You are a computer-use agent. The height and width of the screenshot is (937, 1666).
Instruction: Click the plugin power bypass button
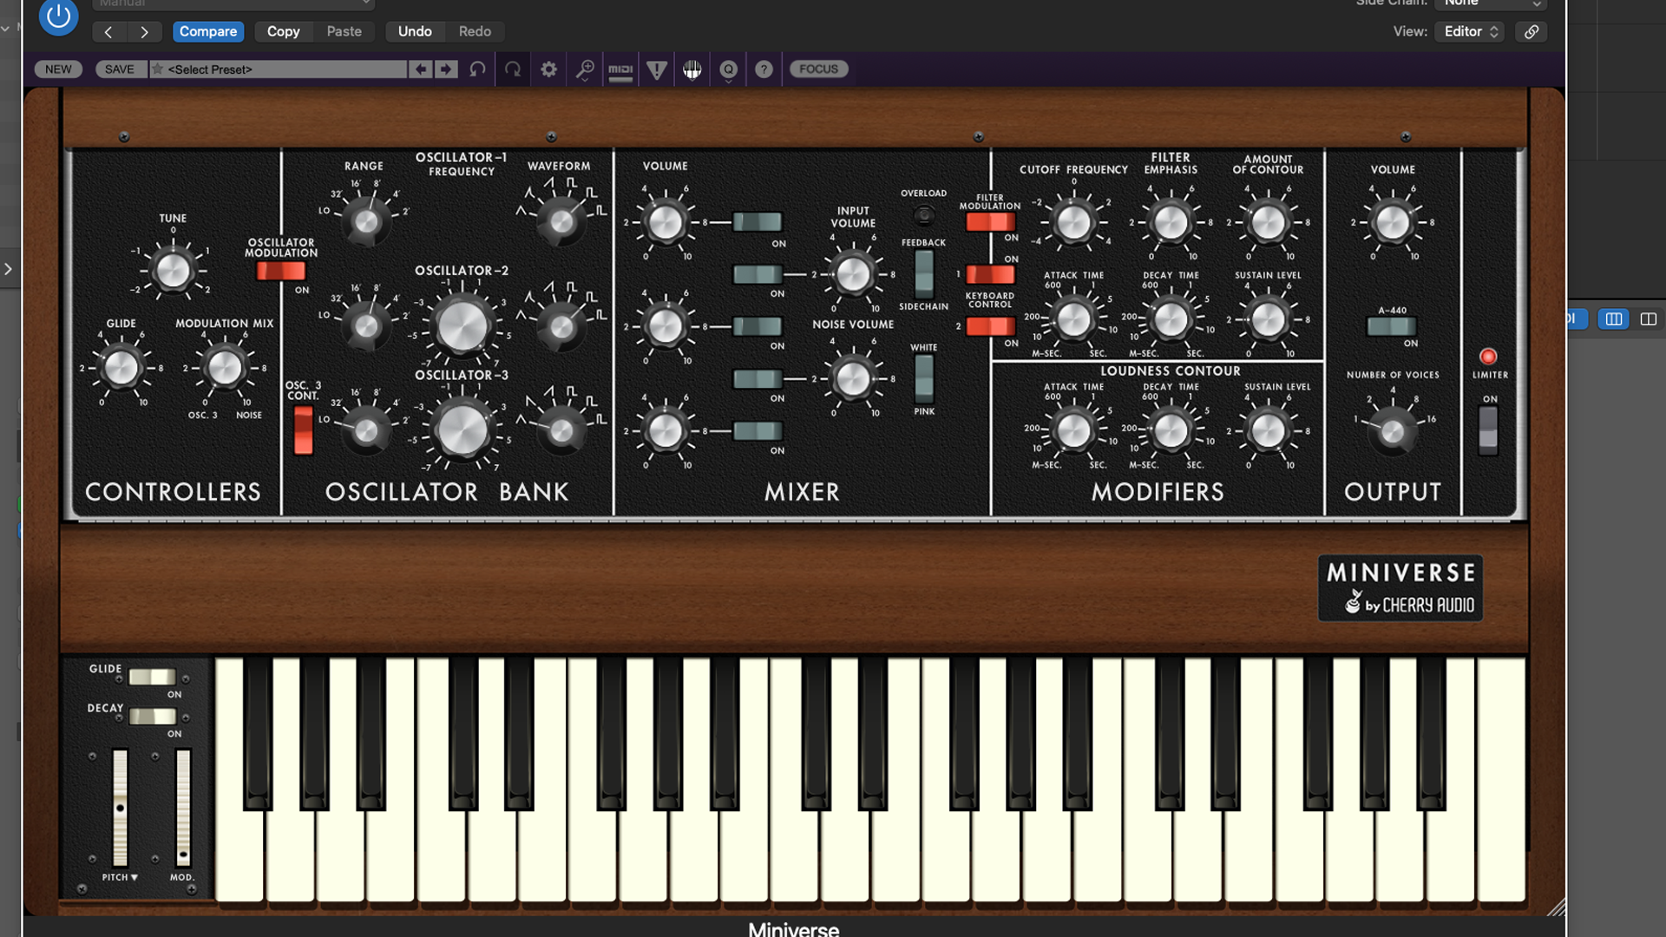pos(58,16)
